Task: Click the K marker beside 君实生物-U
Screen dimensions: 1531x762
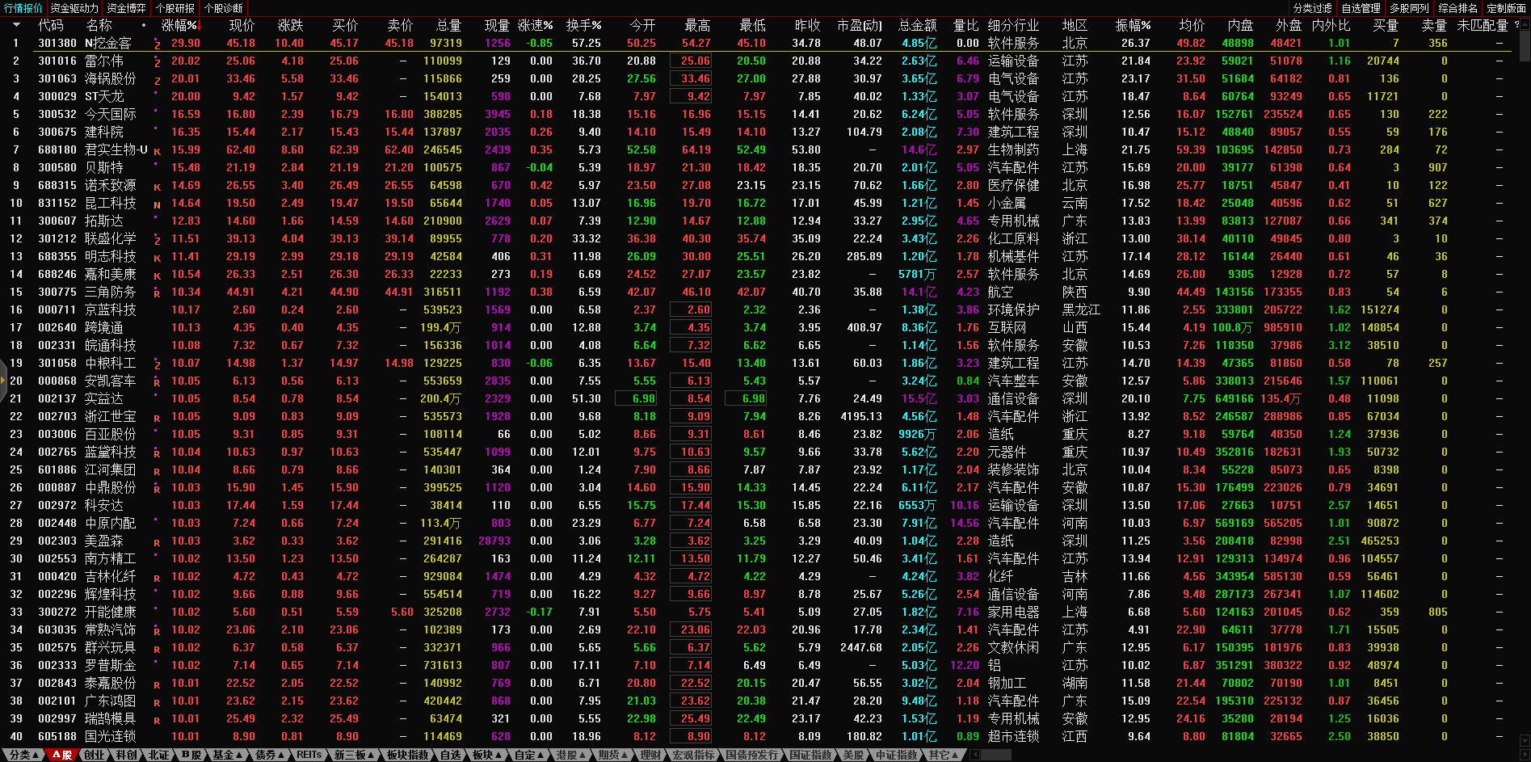Action: [x=157, y=151]
